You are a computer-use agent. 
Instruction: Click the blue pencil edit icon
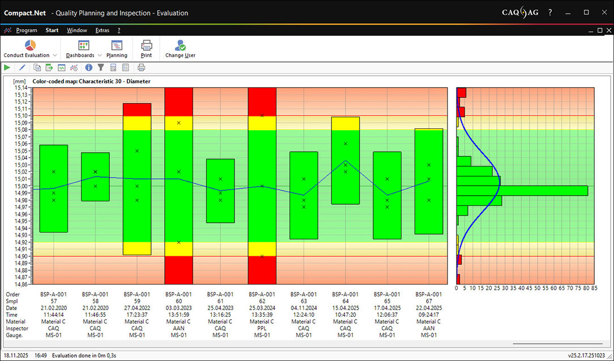(23, 68)
